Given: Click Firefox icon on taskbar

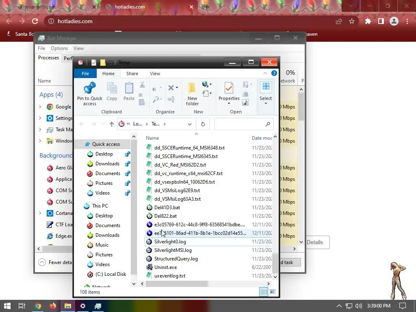Looking at the screenshot, I should [x=53, y=306].
